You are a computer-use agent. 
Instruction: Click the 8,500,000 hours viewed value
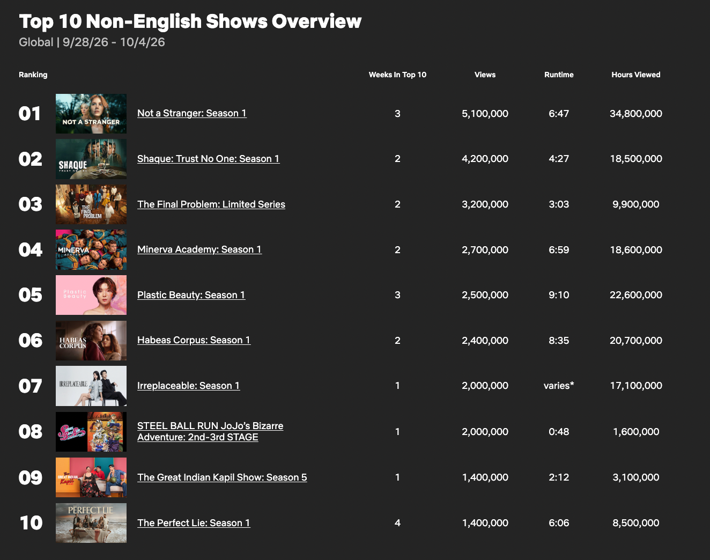[x=636, y=523]
